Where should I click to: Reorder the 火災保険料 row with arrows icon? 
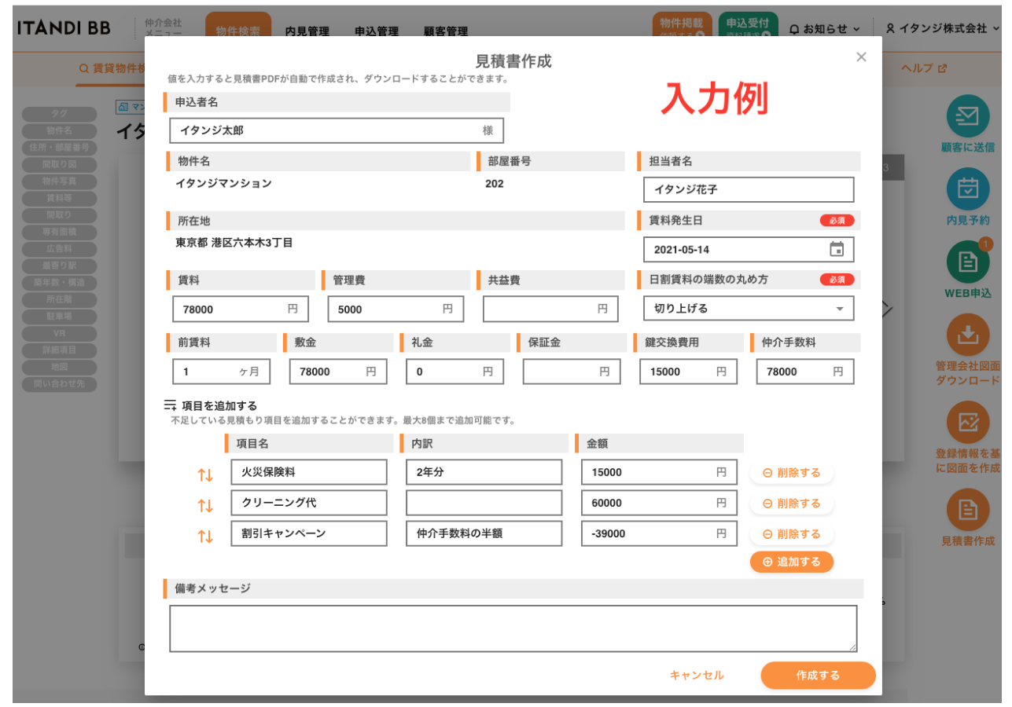coord(205,474)
